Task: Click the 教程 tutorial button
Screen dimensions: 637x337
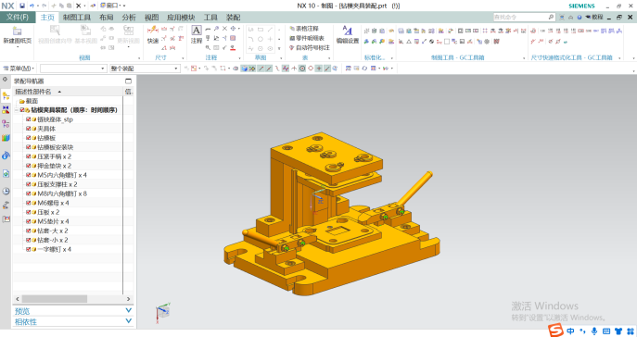Action: point(594,17)
